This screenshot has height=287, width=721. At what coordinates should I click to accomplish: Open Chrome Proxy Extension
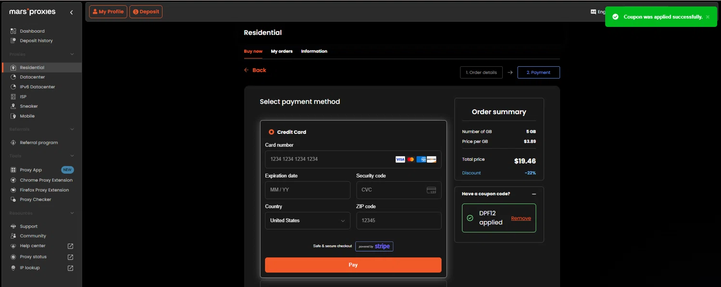pyautogui.click(x=46, y=180)
